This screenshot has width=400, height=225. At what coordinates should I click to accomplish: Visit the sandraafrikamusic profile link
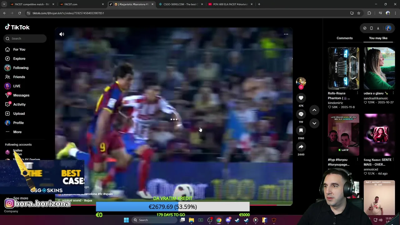pos(376,98)
